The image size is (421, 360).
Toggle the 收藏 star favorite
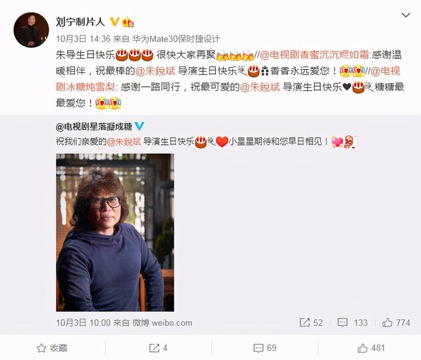coord(52,348)
